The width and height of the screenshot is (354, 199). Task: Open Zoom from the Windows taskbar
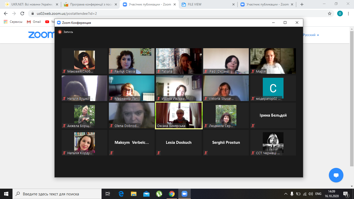coord(184,194)
